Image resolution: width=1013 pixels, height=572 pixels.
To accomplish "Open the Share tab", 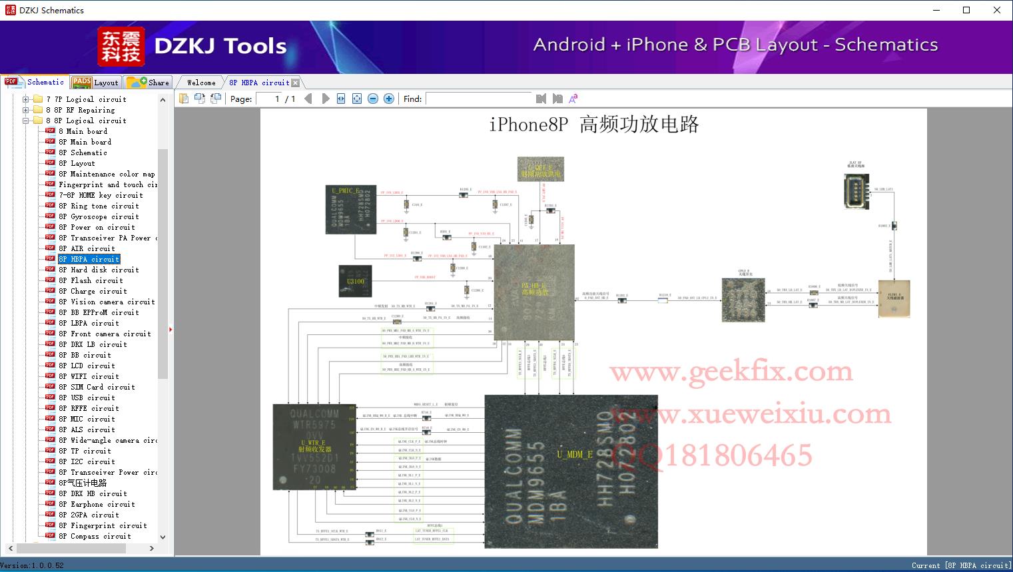I will (x=148, y=82).
